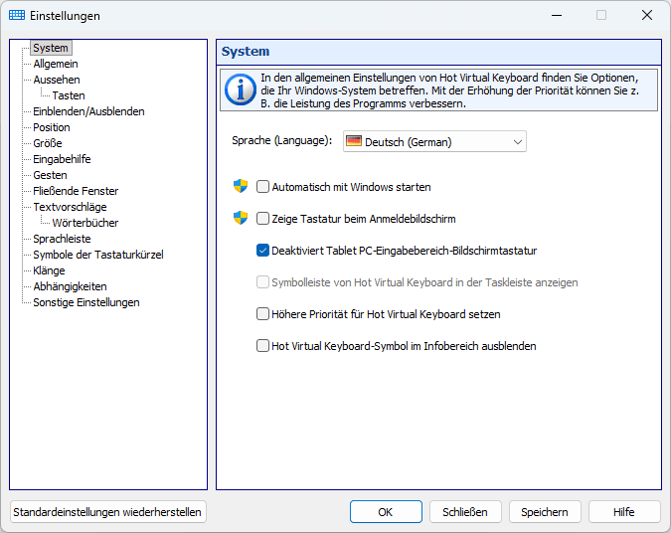Select the Wörterbücher sub-item
The image size is (671, 533).
(85, 223)
